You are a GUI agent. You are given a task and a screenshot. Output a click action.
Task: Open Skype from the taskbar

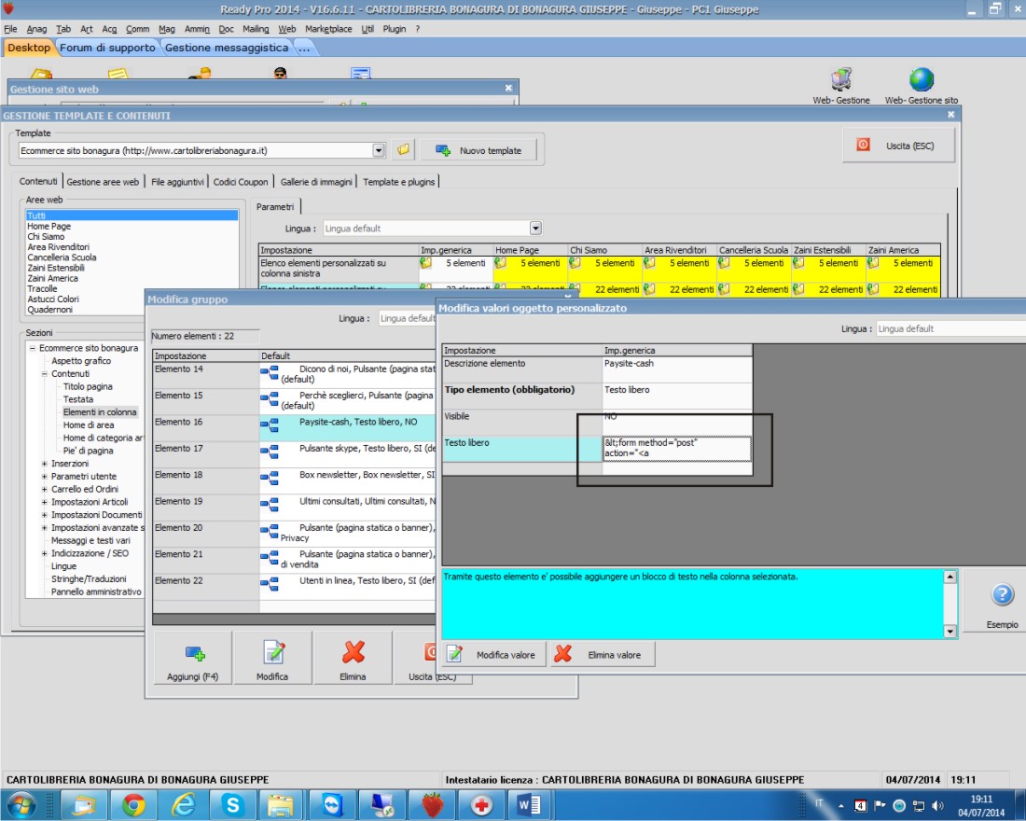(x=231, y=804)
